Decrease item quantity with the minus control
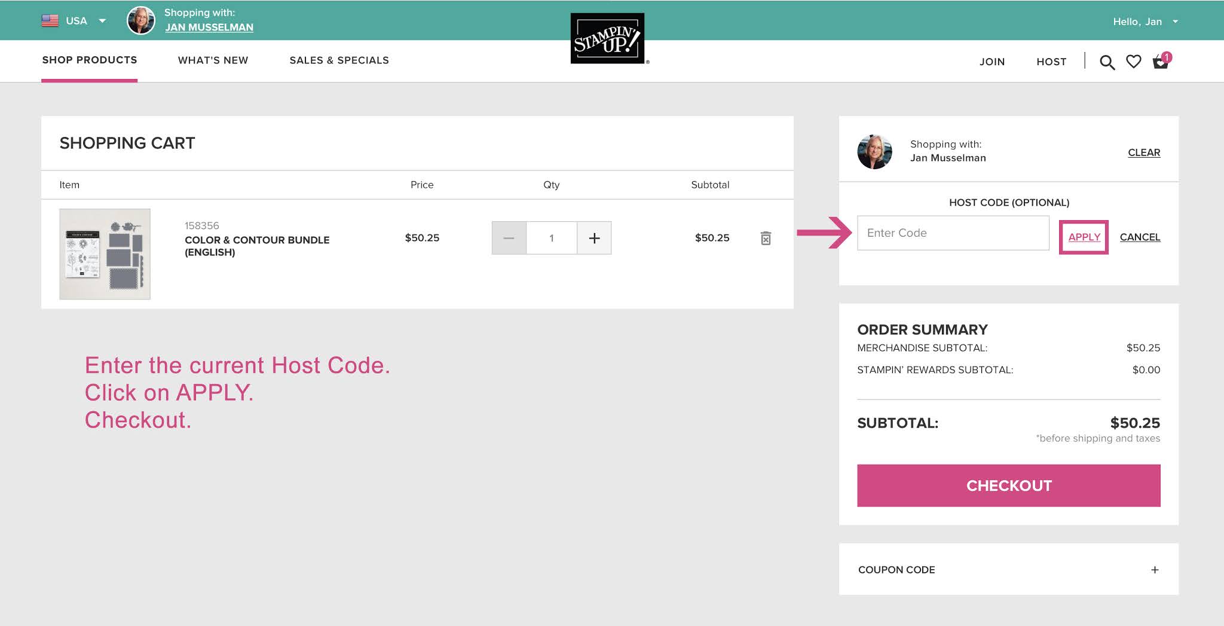 pos(509,237)
